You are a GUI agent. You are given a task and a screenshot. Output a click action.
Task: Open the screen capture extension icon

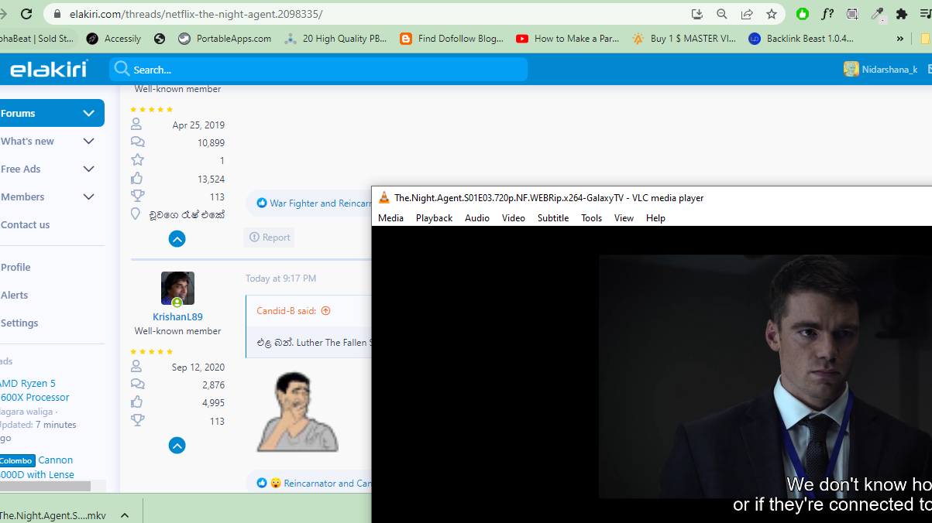point(852,14)
